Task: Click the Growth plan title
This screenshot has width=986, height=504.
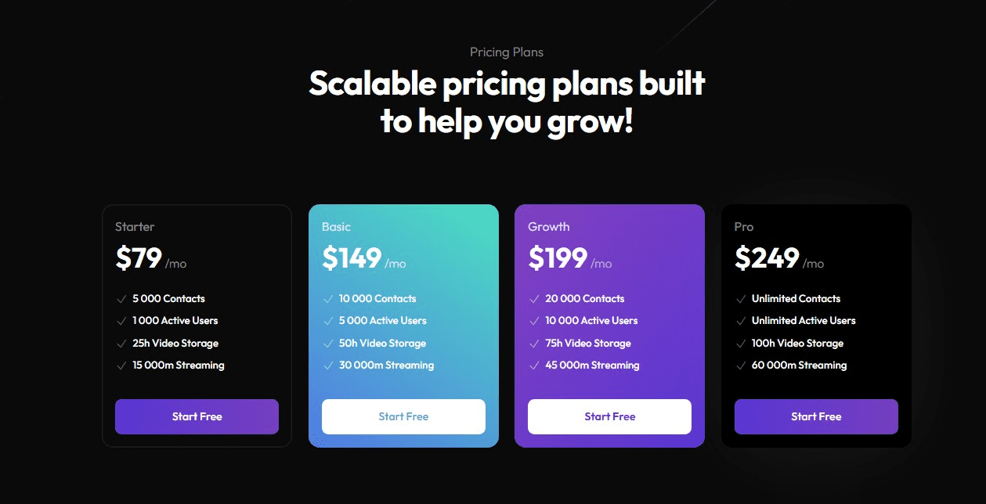Action: click(548, 227)
